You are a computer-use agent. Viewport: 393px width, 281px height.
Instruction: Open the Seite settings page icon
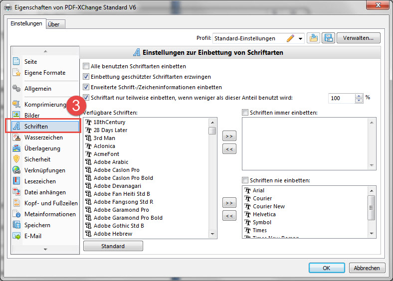(16, 61)
